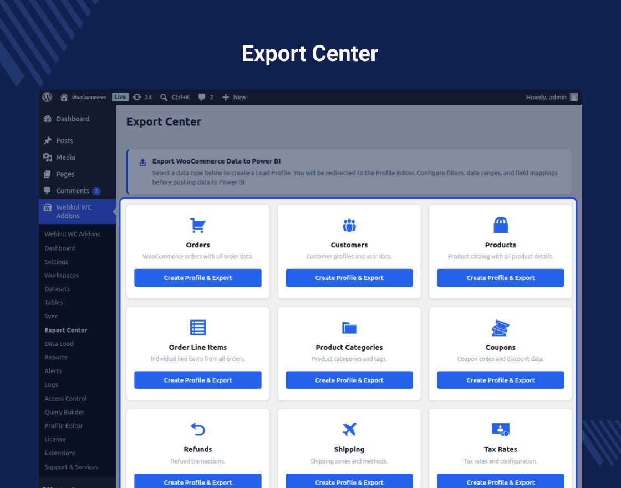
Task: Open Reports in the sidebar
Action: click(x=56, y=357)
